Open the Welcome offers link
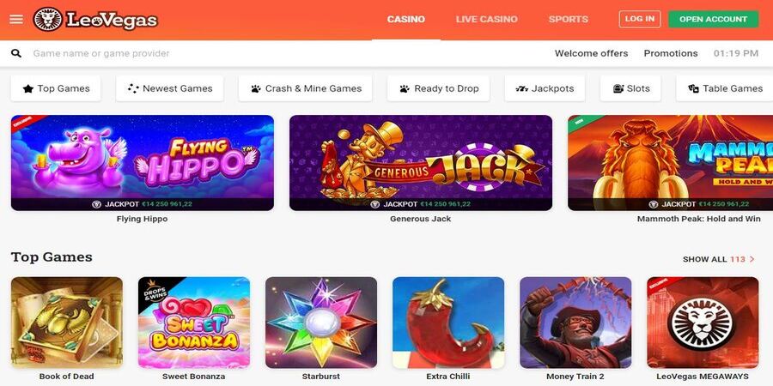The width and height of the screenshot is (773, 386). (591, 53)
